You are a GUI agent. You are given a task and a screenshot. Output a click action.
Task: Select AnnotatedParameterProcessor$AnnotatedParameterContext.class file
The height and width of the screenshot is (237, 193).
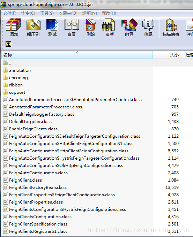point(75,100)
